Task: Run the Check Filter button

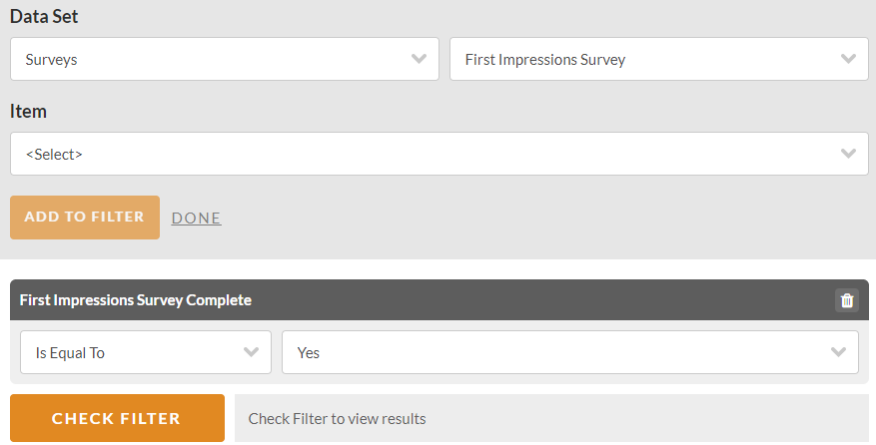Action: 117,418
